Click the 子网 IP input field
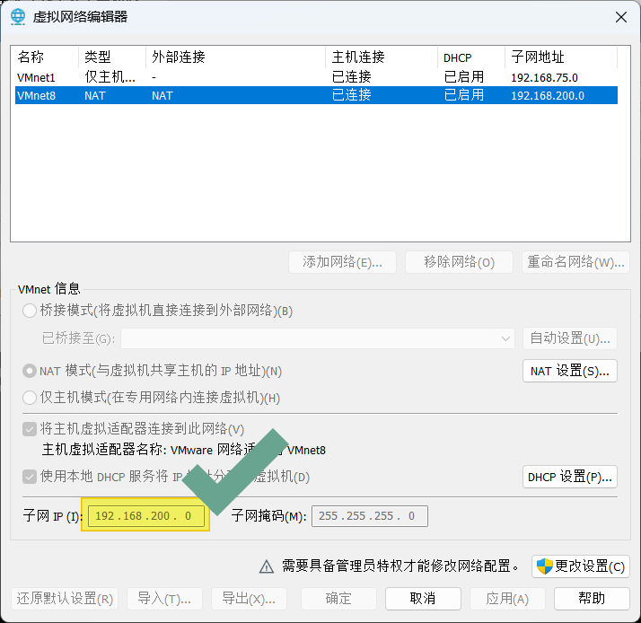The width and height of the screenshot is (641, 623). [145, 516]
